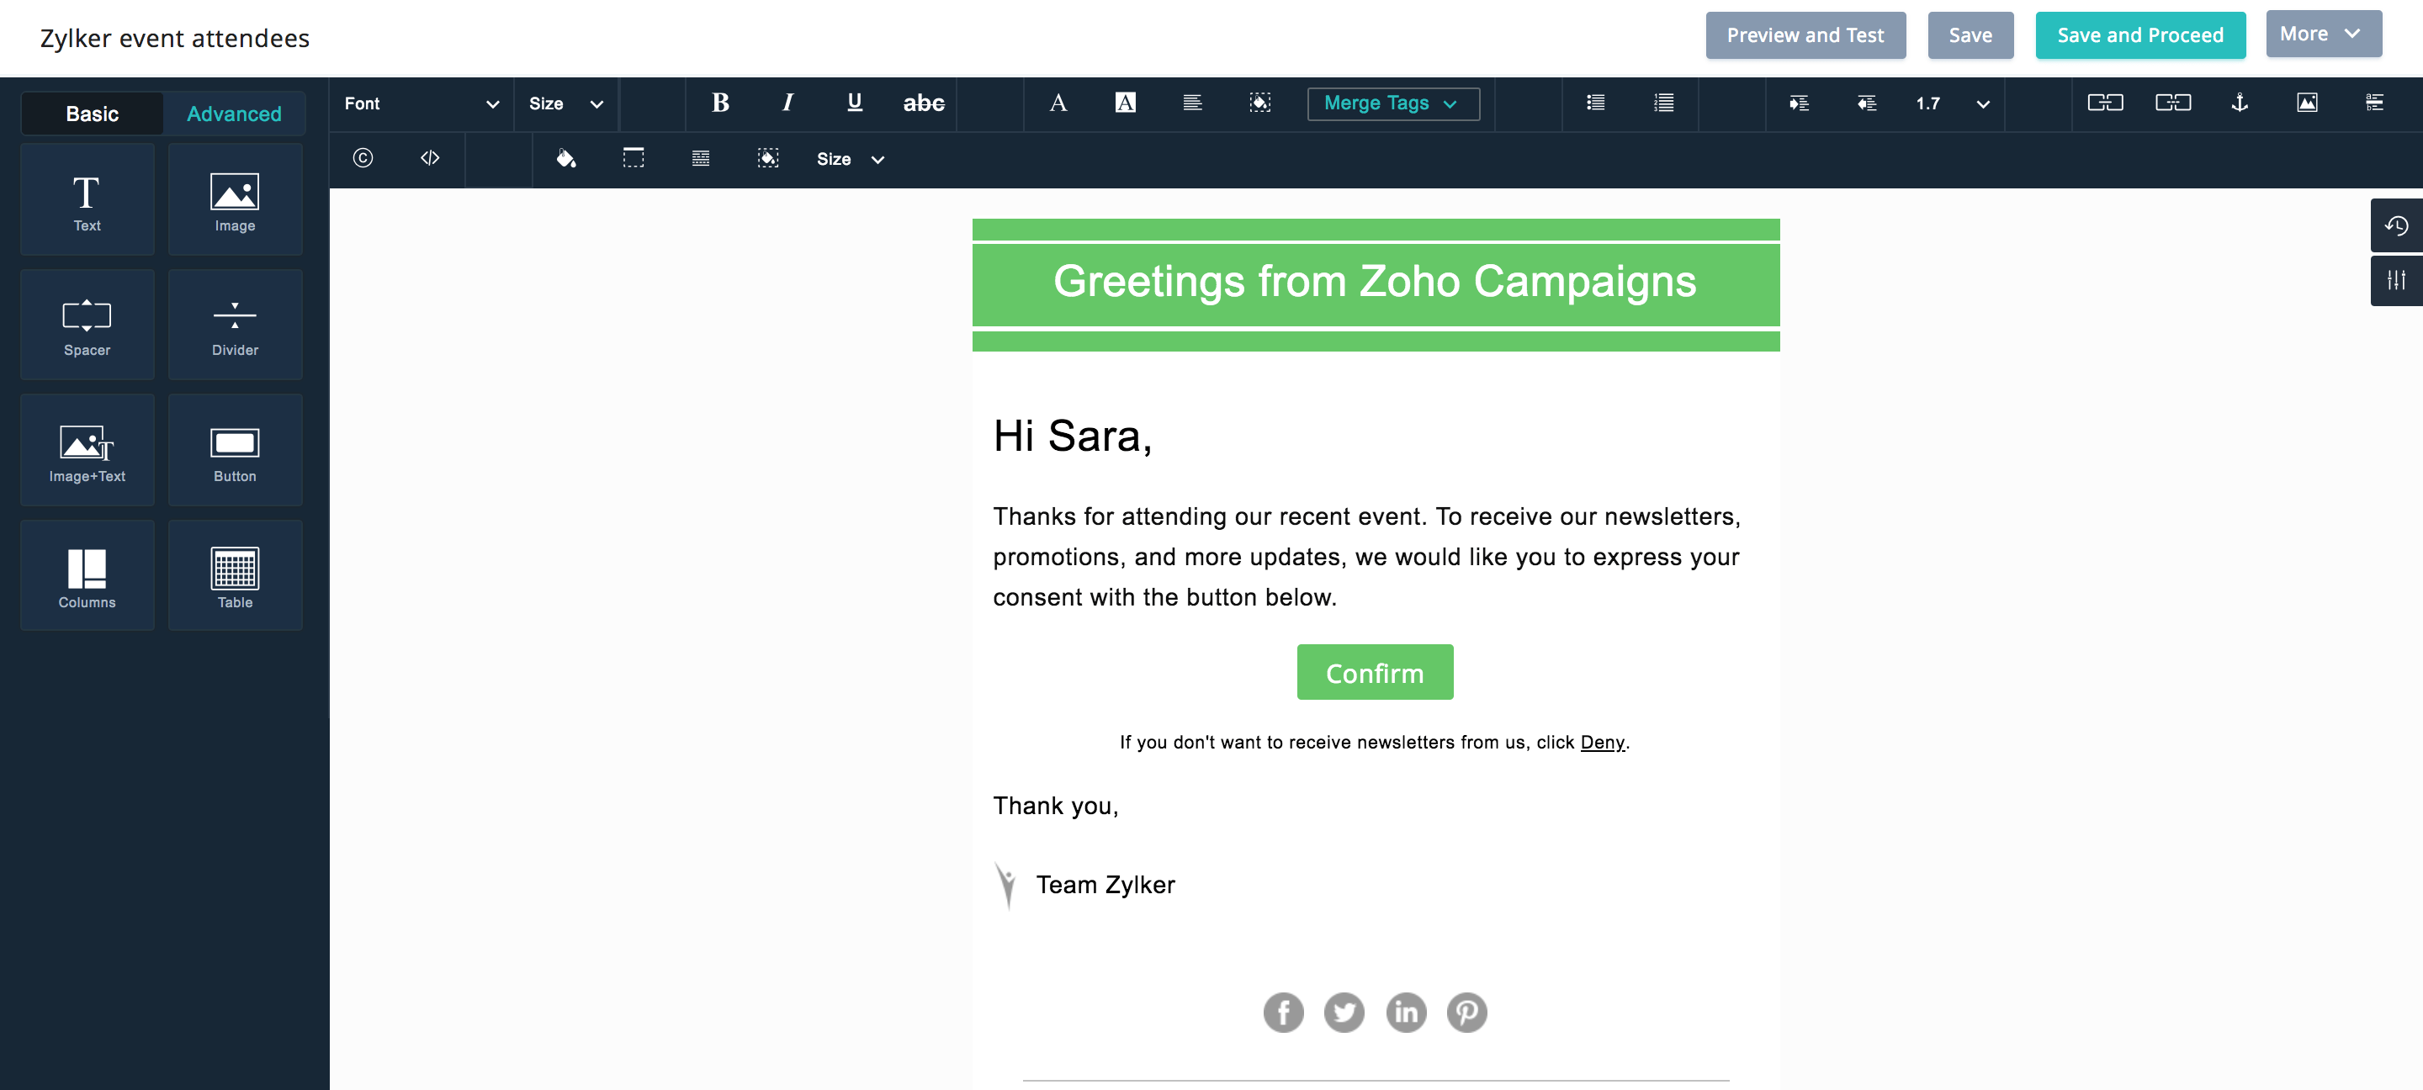Image resolution: width=2423 pixels, height=1090 pixels.
Task: Apply strikethrough using the abc icon
Action: (x=923, y=103)
